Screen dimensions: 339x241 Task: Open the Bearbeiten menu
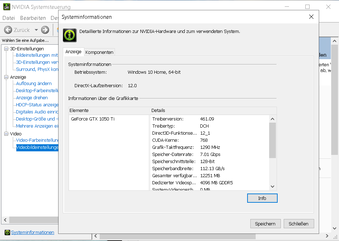[33, 18]
